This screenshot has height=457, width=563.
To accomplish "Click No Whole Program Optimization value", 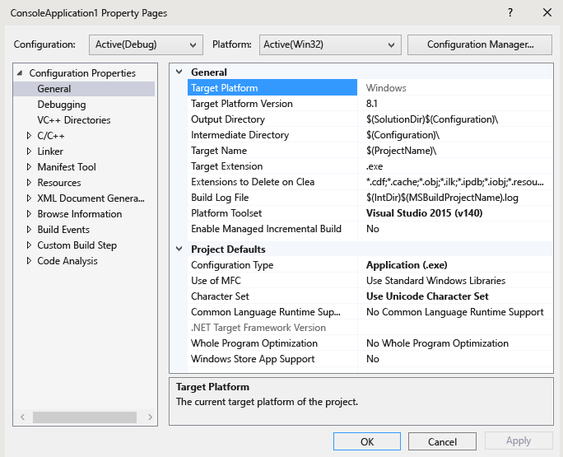I will coord(437,343).
